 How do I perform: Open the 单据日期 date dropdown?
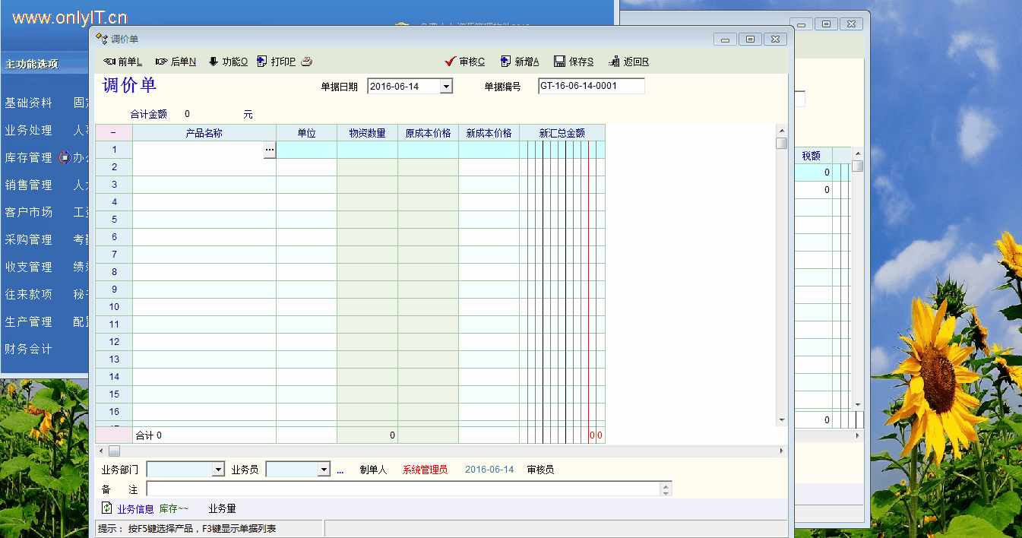click(x=446, y=87)
